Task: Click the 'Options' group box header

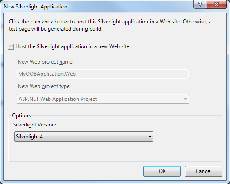Action: [x=21, y=115]
